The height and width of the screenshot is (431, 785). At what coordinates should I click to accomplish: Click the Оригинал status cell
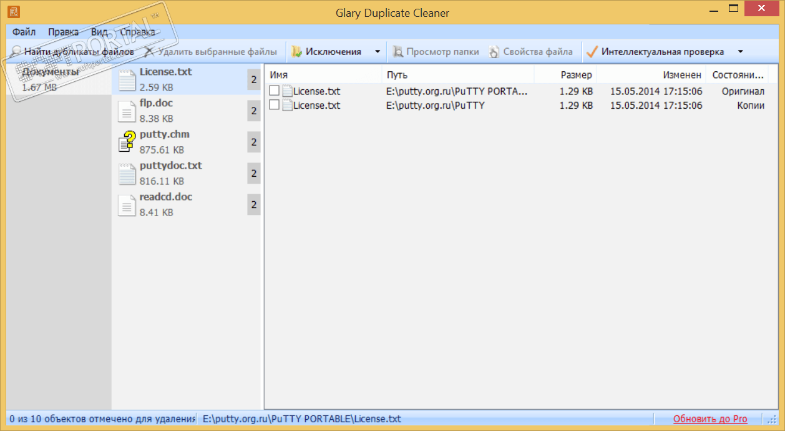point(743,91)
